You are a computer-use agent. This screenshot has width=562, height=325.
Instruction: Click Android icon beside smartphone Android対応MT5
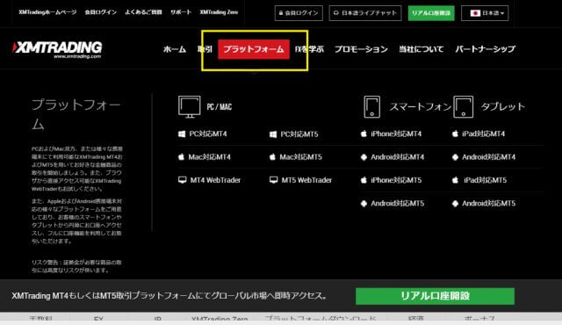coord(364,204)
